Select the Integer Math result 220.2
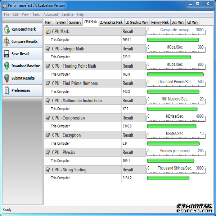The height and width of the screenshot is (216, 216). [x=126, y=57]
